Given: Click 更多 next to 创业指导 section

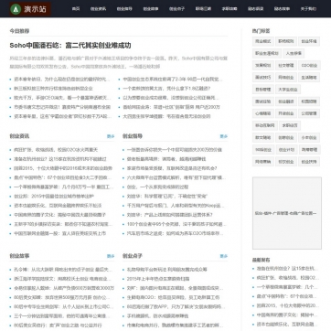Looking at the screenshot, I should 224,136.
